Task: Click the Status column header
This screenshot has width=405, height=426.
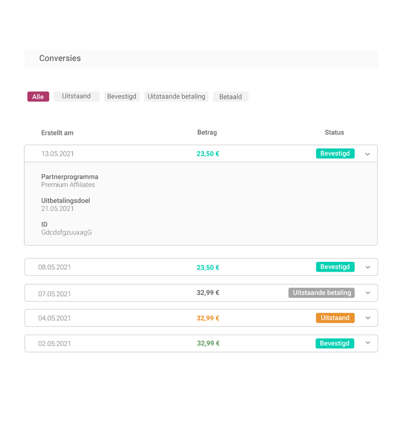Action: [x=334, y=133]
